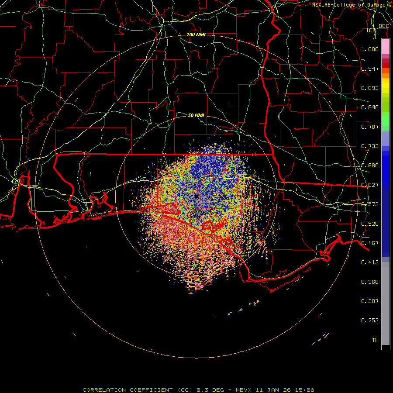Click the 50 NMI range ring label

tap(196, 115)
